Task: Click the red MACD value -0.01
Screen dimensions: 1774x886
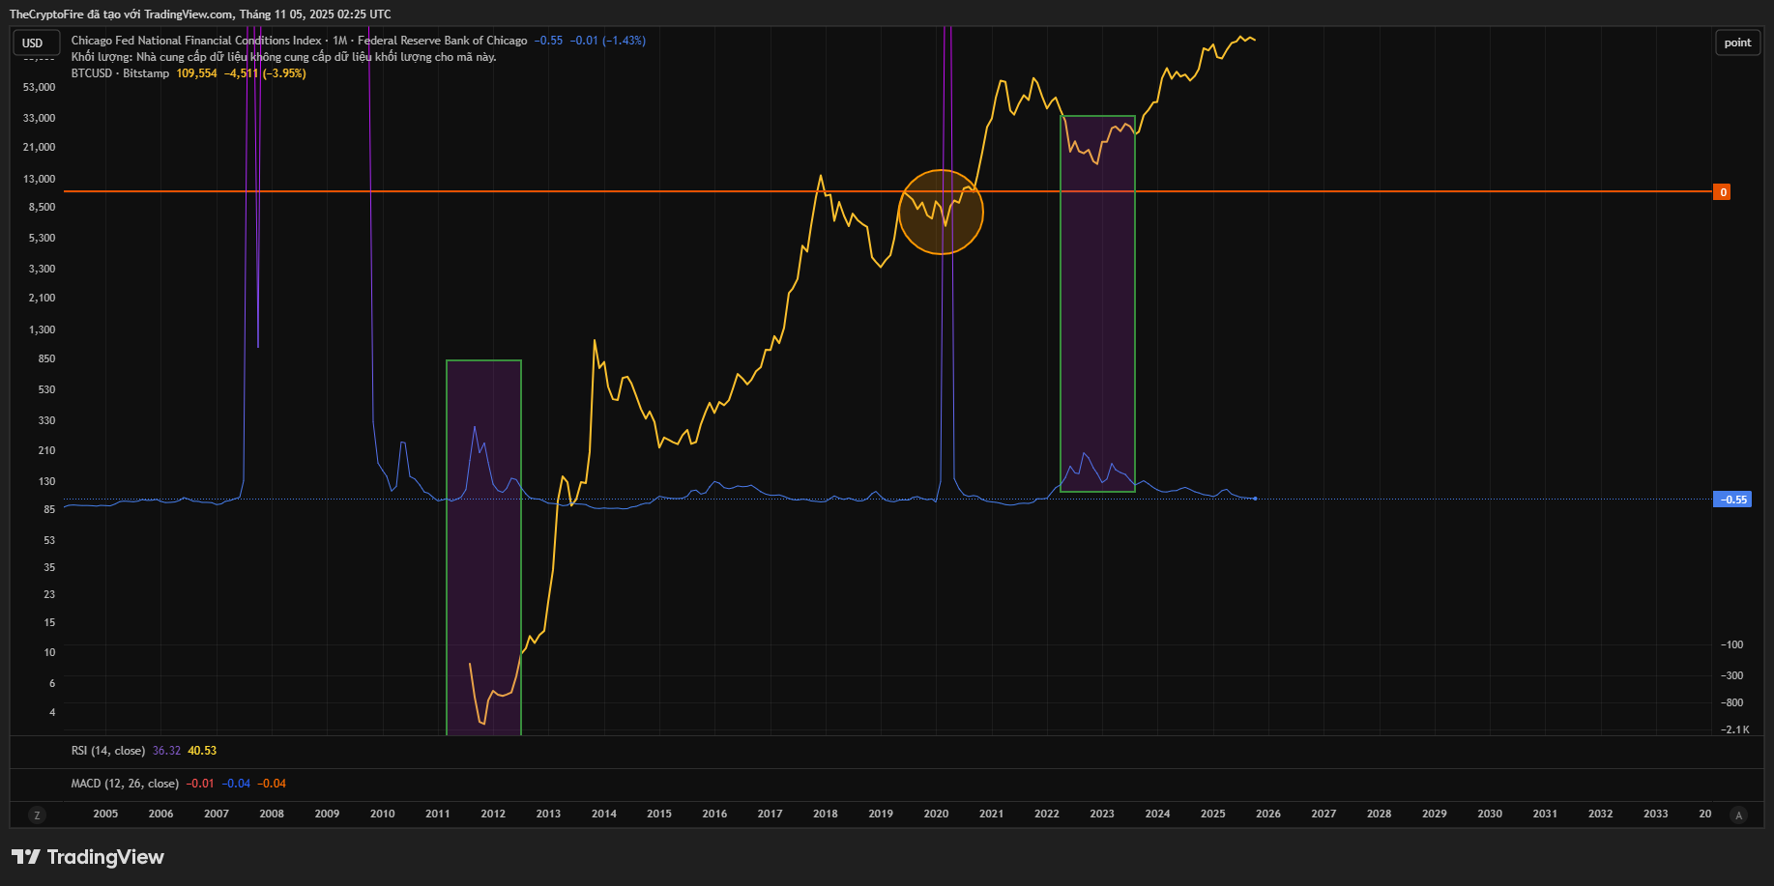Action: [200, 784]
